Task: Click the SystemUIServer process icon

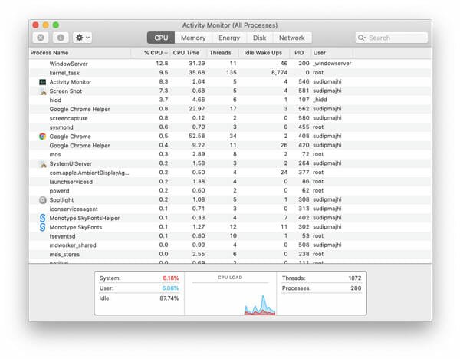Action: 43,163
